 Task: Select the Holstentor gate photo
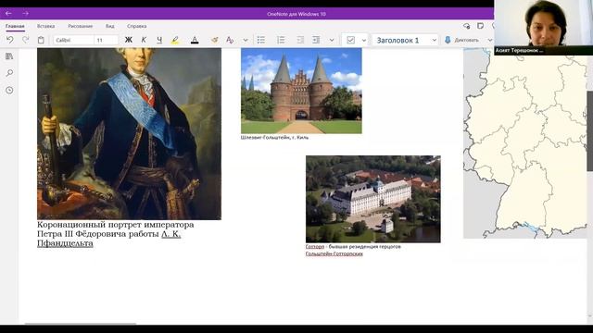pyautogui.click(x=301, y=91)
